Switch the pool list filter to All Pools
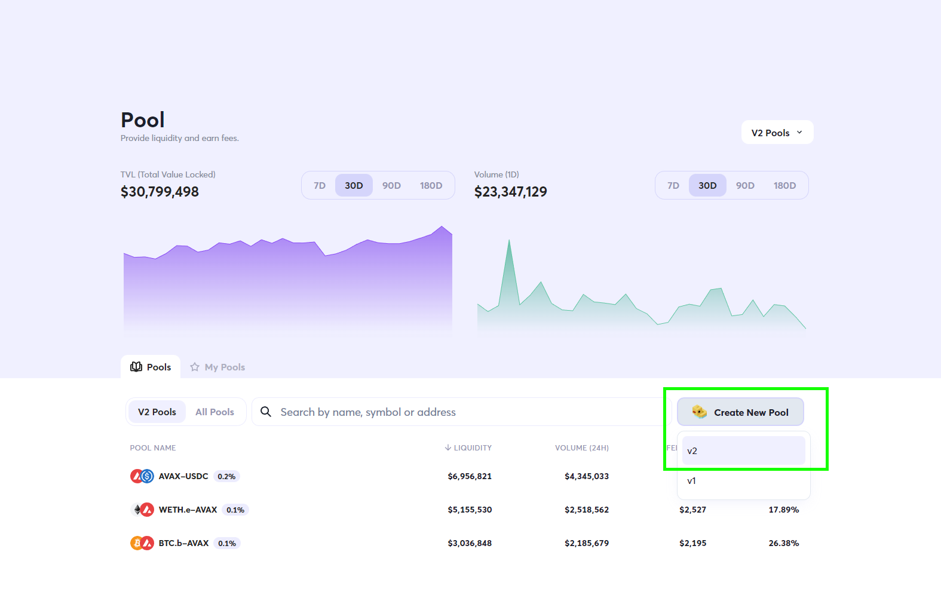The height and width of the screenshot is (610, 941). pos(214,412)
